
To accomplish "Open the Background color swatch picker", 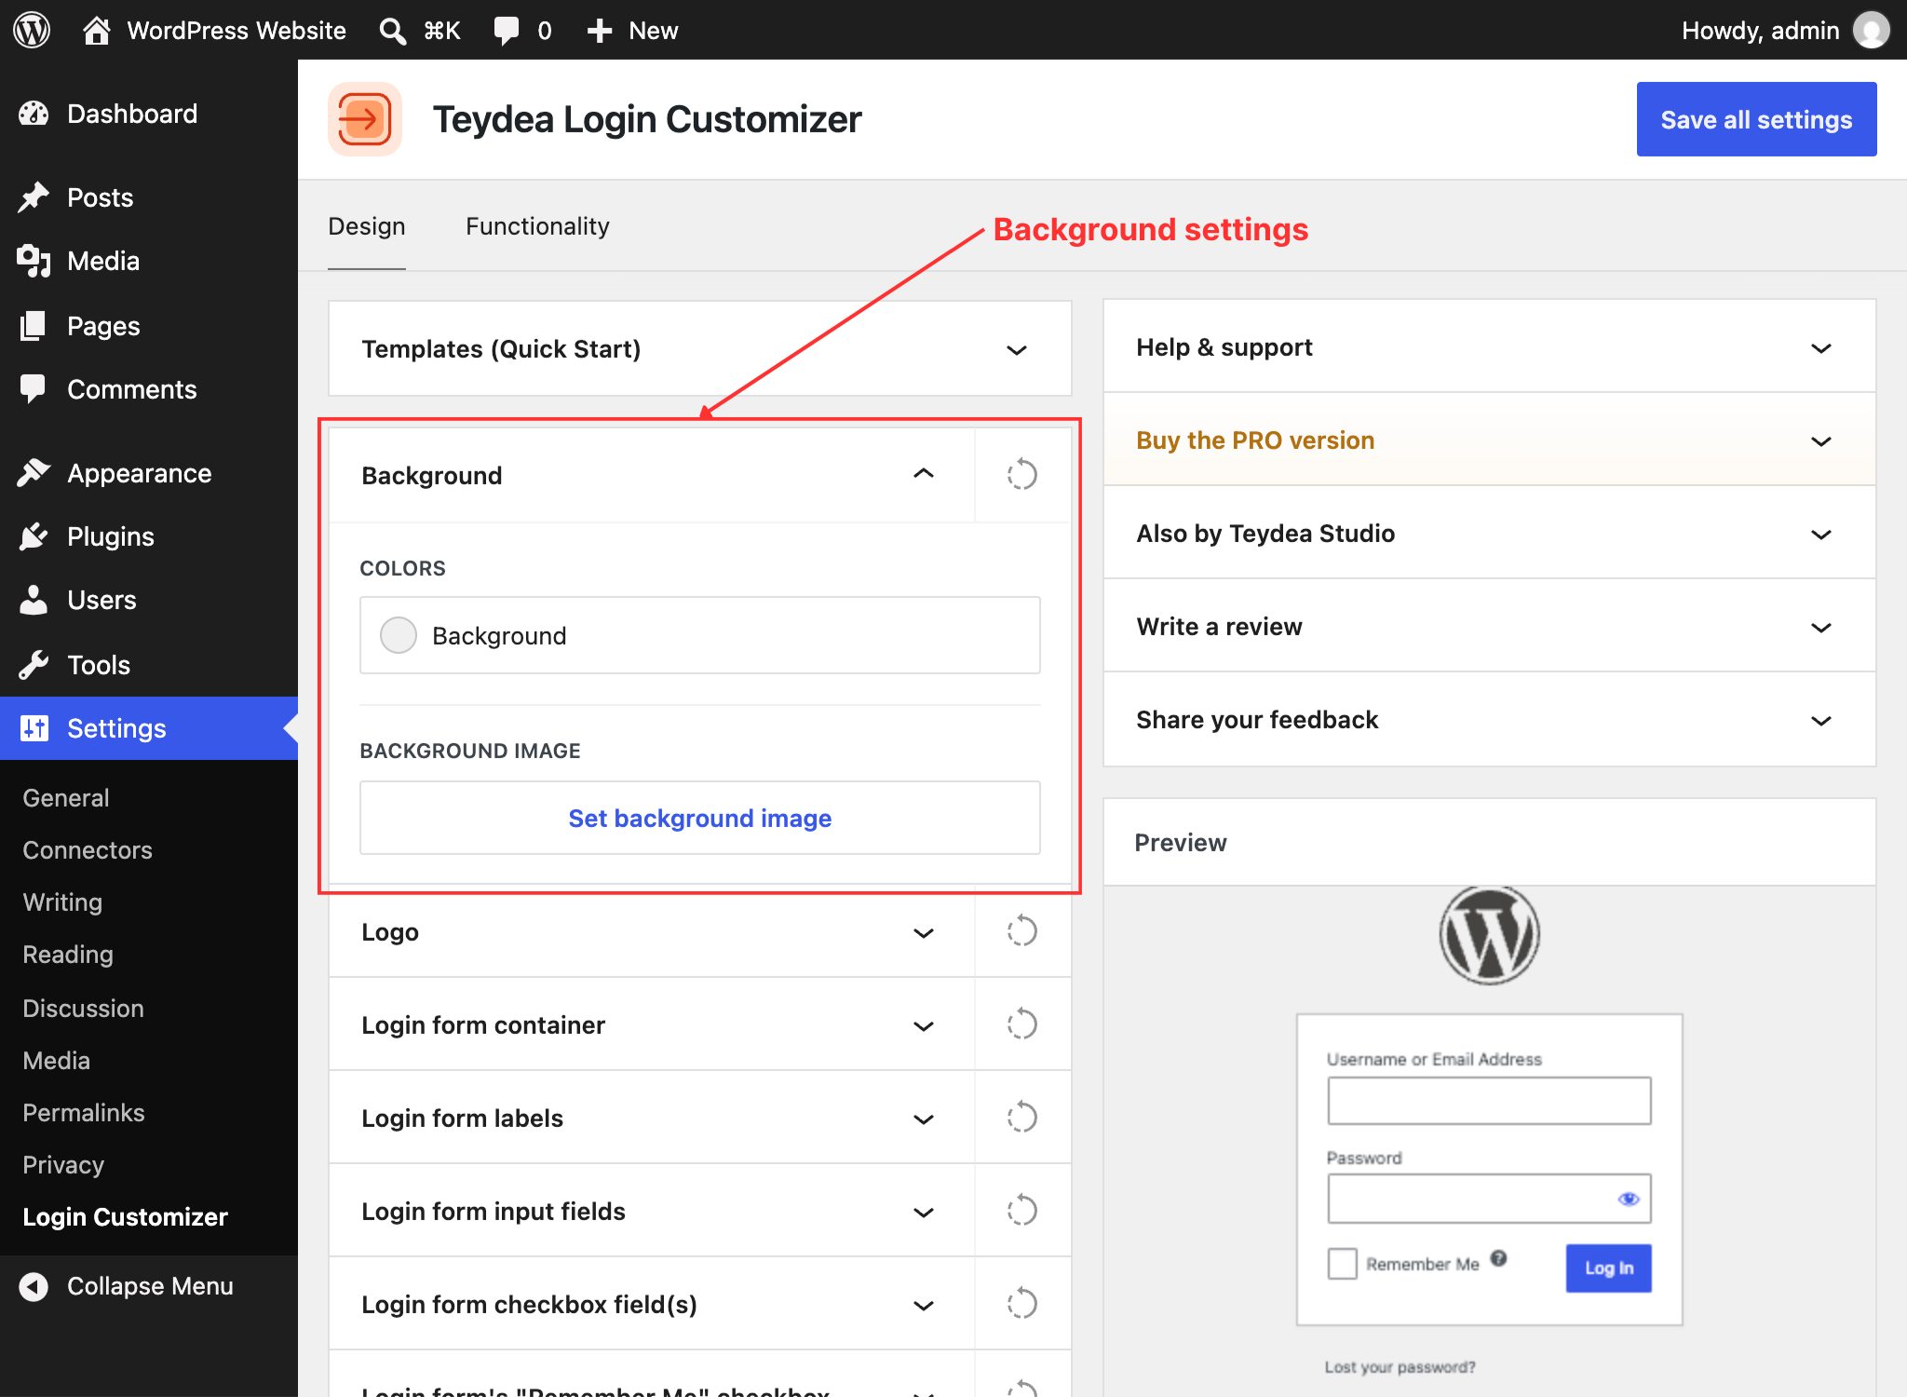I will coord(399,635).
